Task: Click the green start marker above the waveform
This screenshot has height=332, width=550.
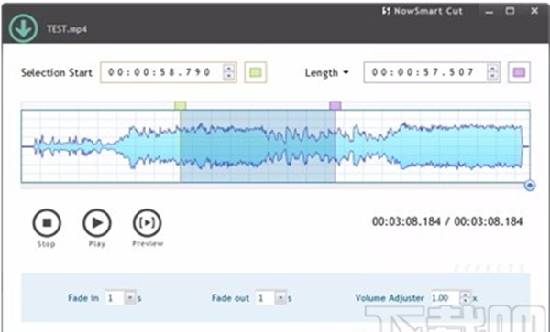Action: (x=181, y=105)
